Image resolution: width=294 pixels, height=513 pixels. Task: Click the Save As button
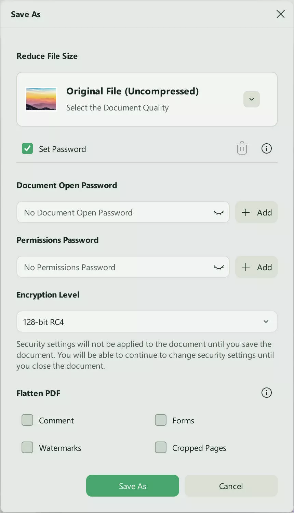tap(132, 486)
